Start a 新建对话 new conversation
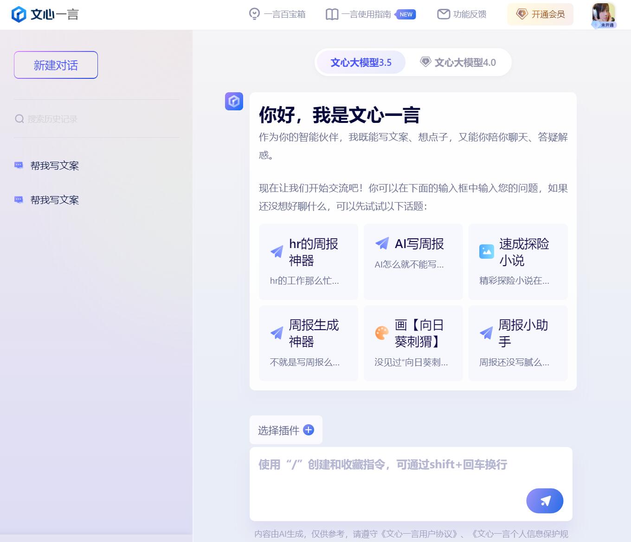The height and width of the screenshot is (542, 631). pyautogui.click(x=56, y=65)
